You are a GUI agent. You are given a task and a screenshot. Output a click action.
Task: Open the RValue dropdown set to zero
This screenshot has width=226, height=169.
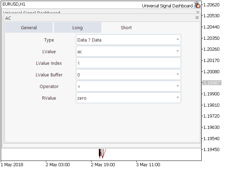[129, 98]
